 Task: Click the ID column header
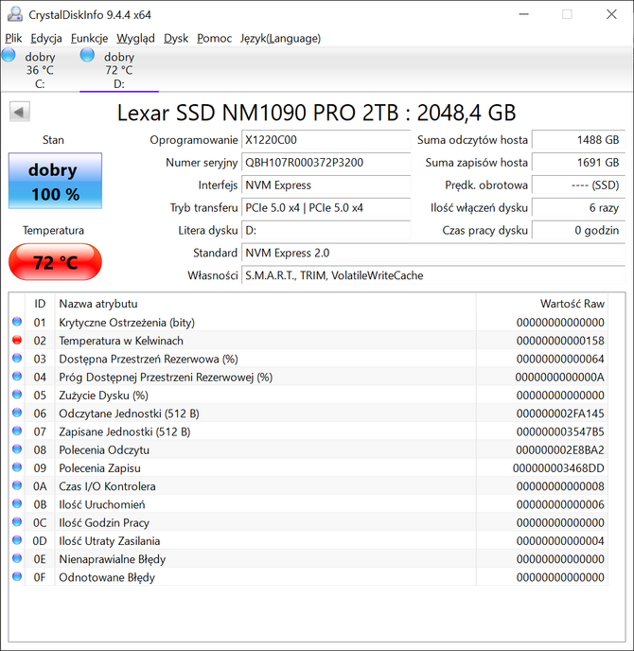[x=40, y=304]
